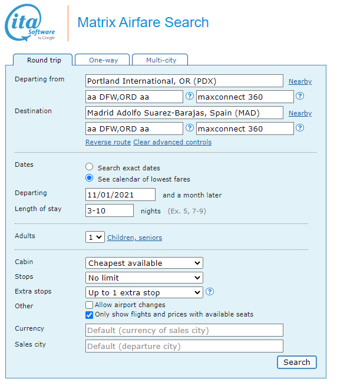Screen dimensions: 337x392
Task: Open the Stops dropdown set to No limit
Action: [144, 278]
